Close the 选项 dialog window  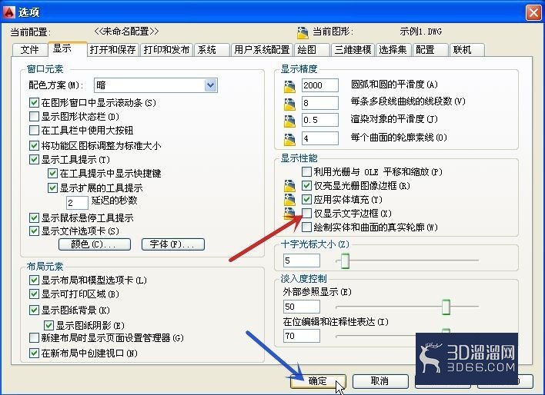(533, 12)
